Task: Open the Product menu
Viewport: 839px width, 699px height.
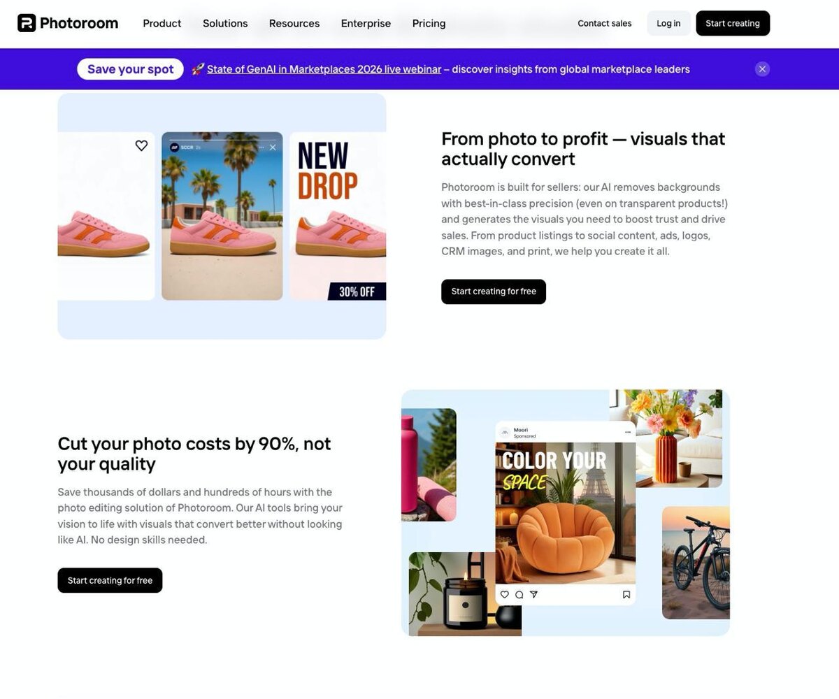Action: (162, 23)
